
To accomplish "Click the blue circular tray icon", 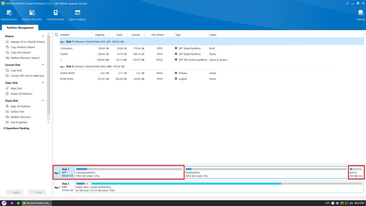I will [x=337, y=203].
